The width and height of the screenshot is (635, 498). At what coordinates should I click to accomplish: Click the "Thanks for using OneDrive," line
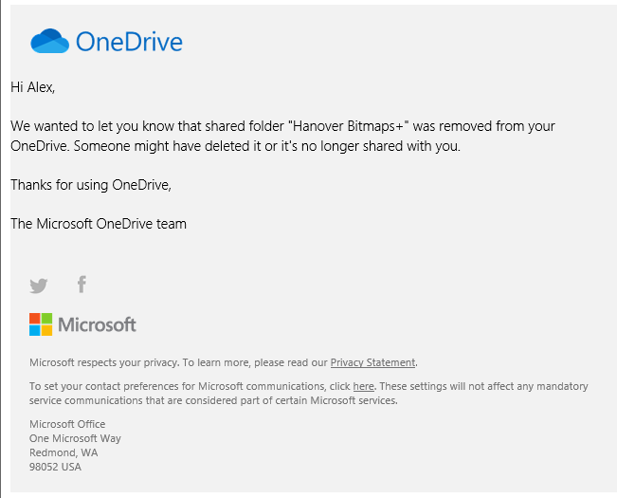pos(91,185)
